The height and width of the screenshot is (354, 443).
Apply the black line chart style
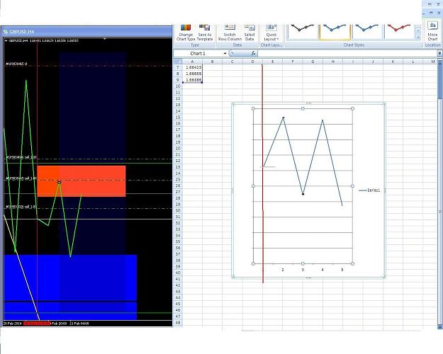(302, 31)
